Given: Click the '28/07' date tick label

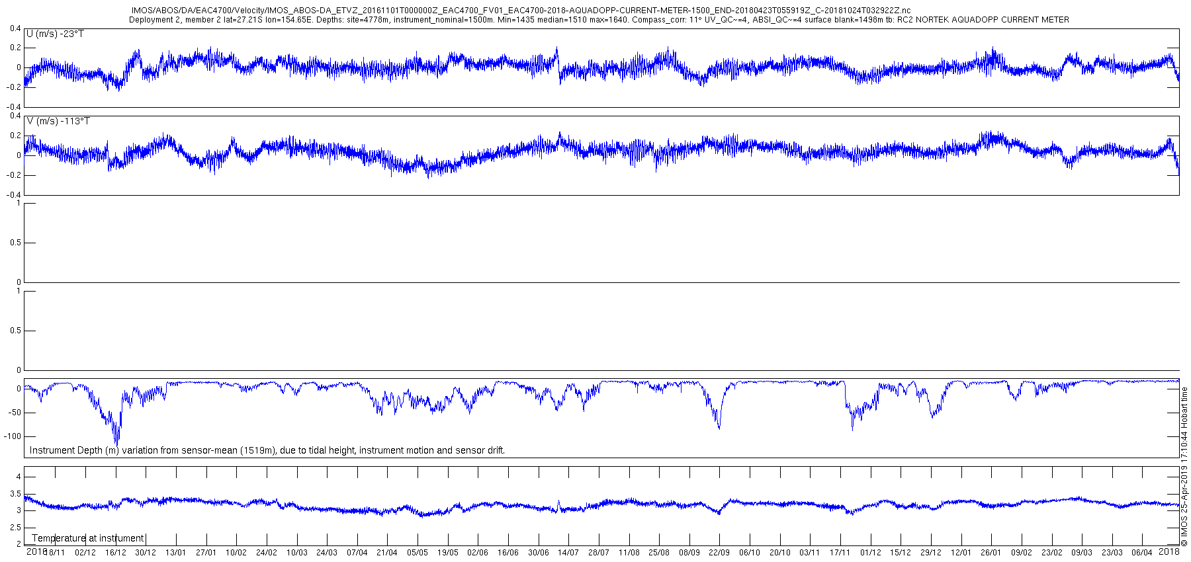Looking at the screenshot, I should (599, 552).
